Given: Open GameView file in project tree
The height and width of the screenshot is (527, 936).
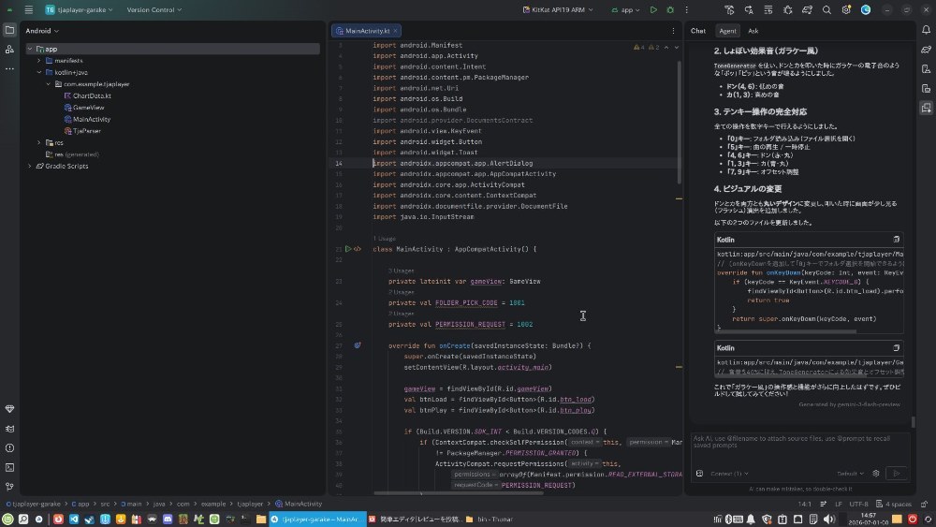Looking at the screenshot, I should pos(88,108).
